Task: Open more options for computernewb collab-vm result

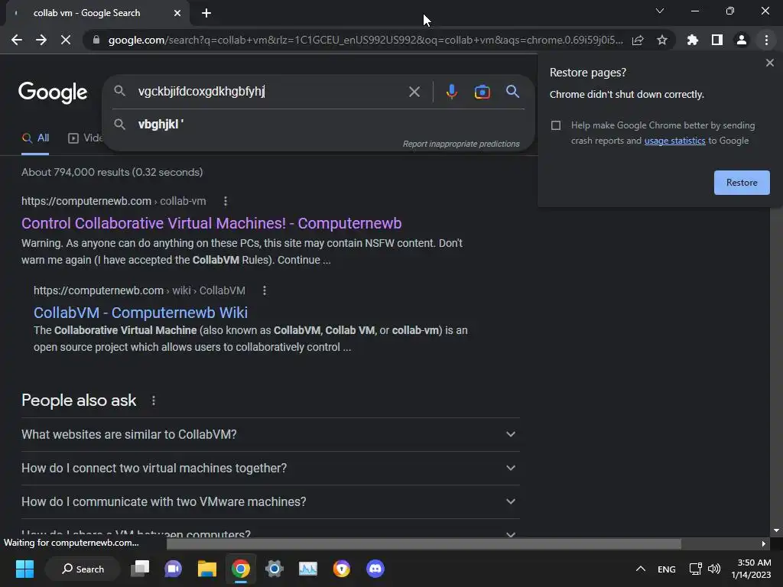Action: tap(226, 201)
